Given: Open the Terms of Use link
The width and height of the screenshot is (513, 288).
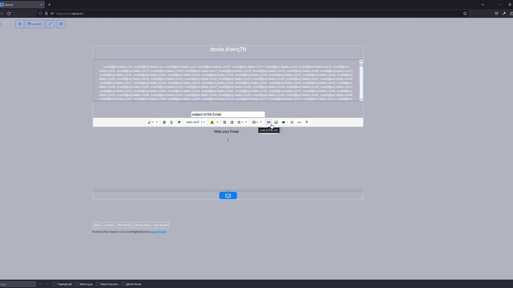Looking at the screenshot, I should [124, 225].
